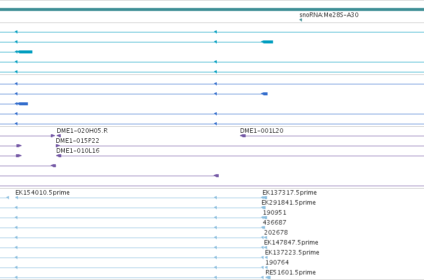
Task: Select the purple end block of DME1-001L20
Action: pos(243,136)
